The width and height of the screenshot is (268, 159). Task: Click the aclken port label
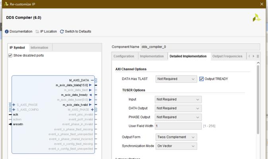17,119
